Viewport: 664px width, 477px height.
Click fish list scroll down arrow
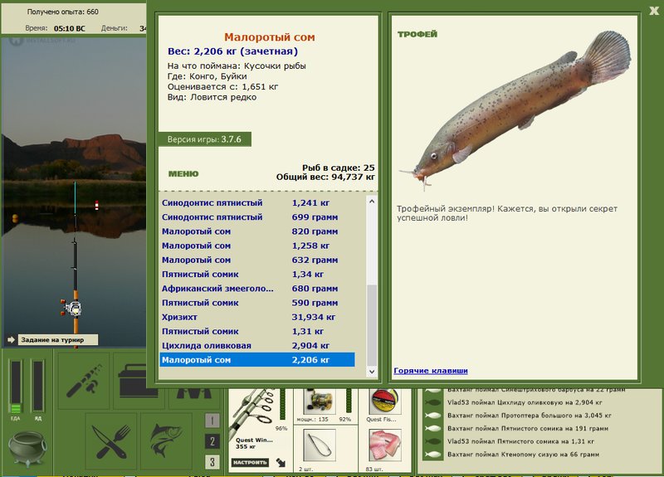(371, 372)
